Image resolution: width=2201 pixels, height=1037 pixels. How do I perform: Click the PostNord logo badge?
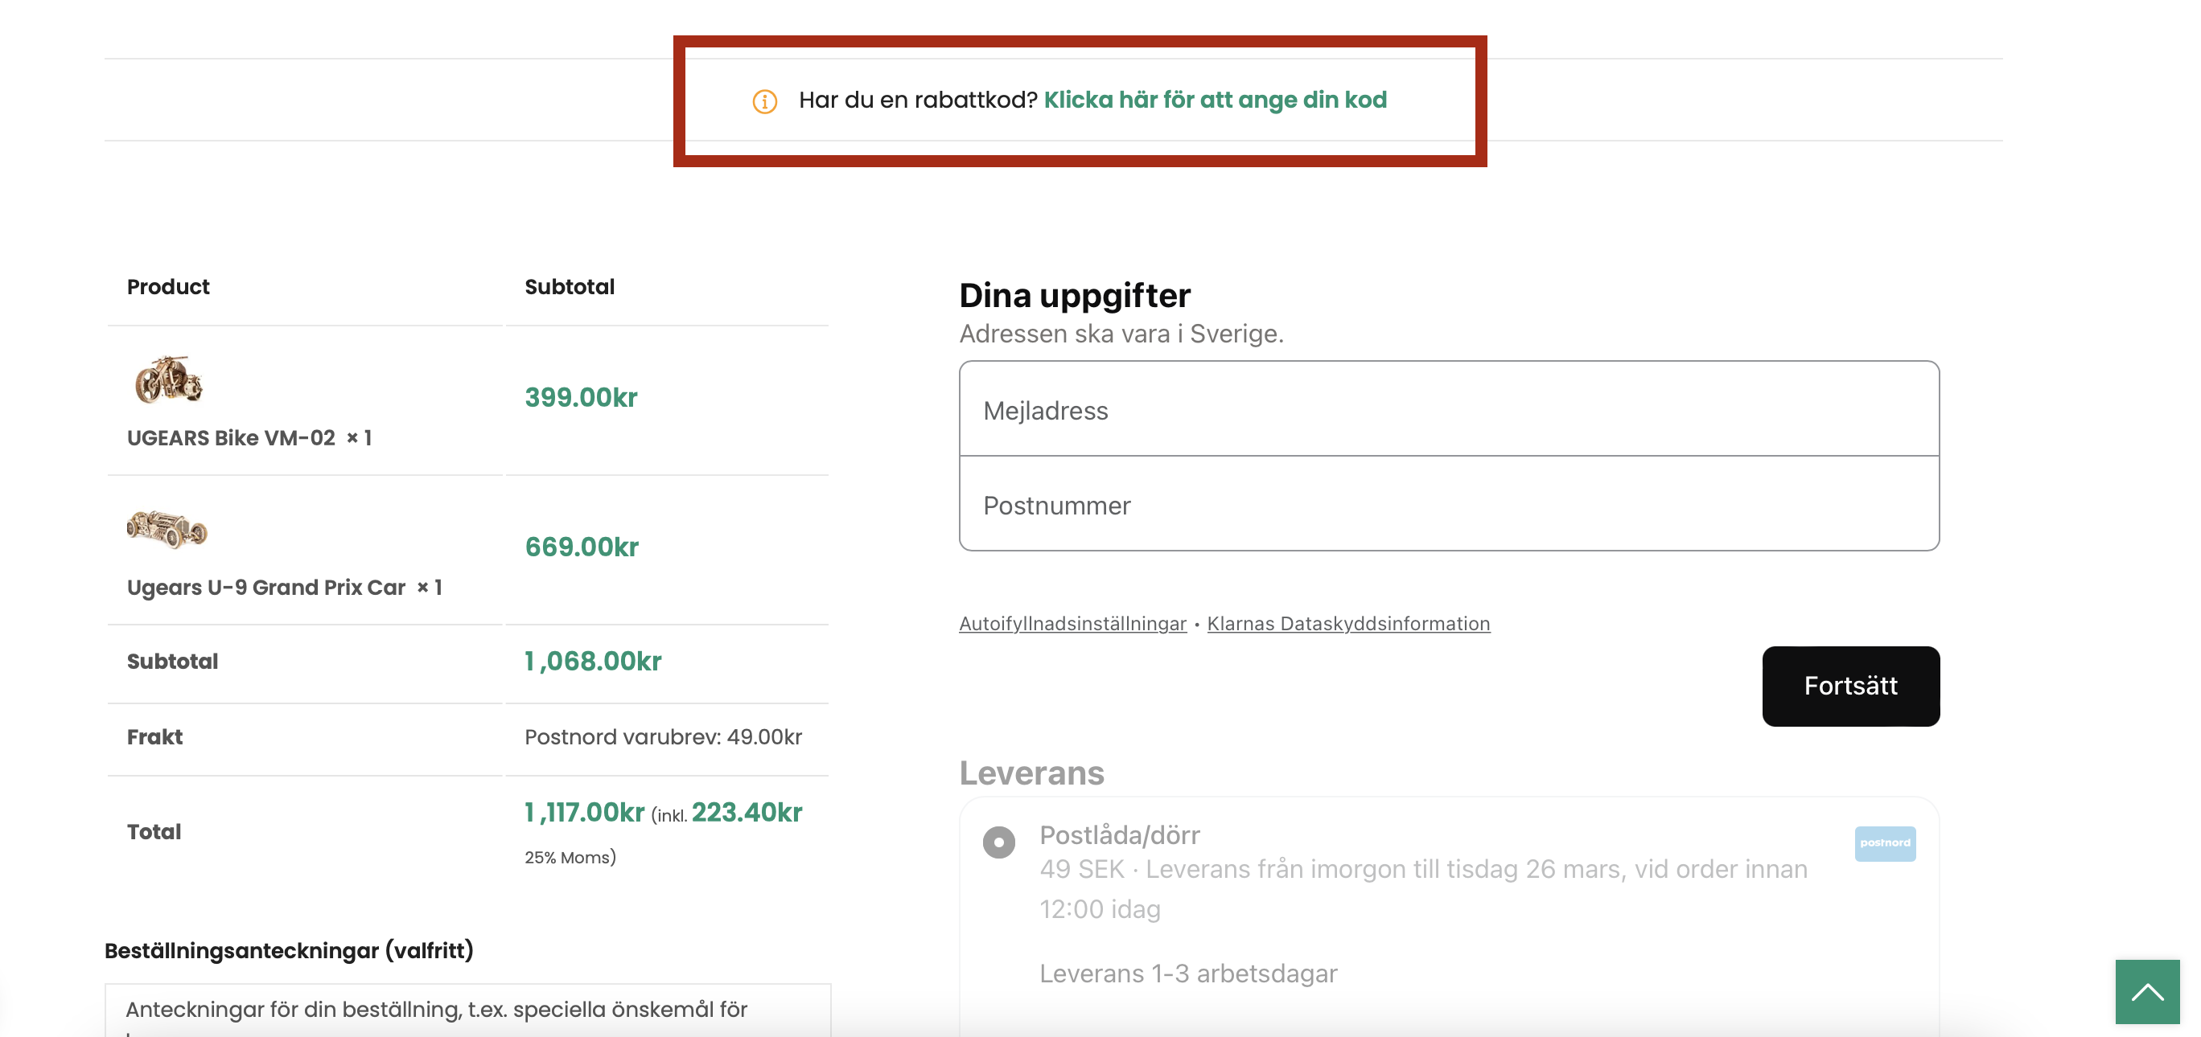coord(1885,843)
